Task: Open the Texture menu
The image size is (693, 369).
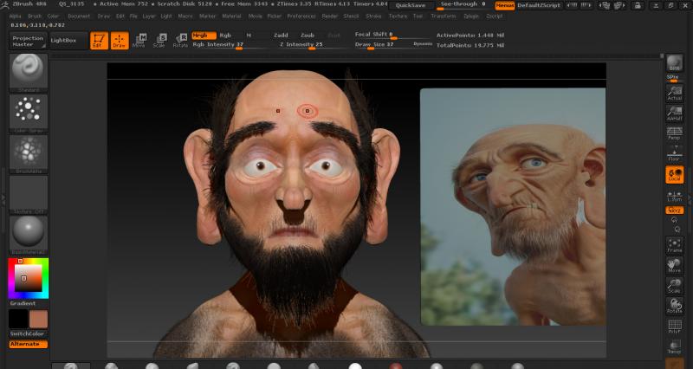Action: (398, 16)
